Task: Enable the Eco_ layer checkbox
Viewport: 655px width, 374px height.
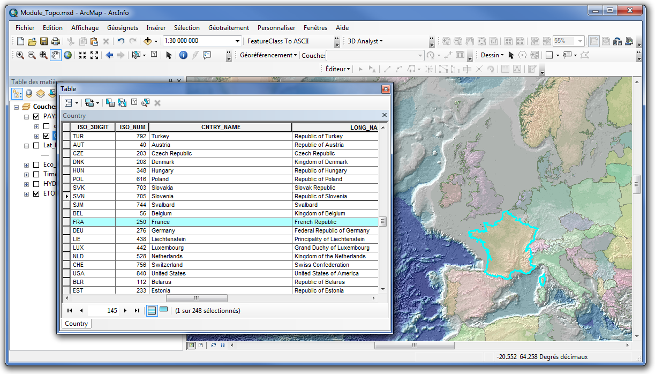Action: 36,164
